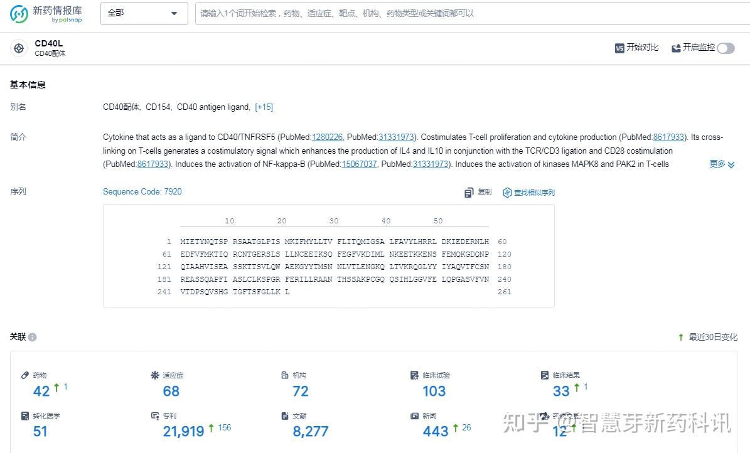This screenshot has height=453, width=750.
Task: Expand aliases with the [+15] link
Action: [x=264, y=107]
